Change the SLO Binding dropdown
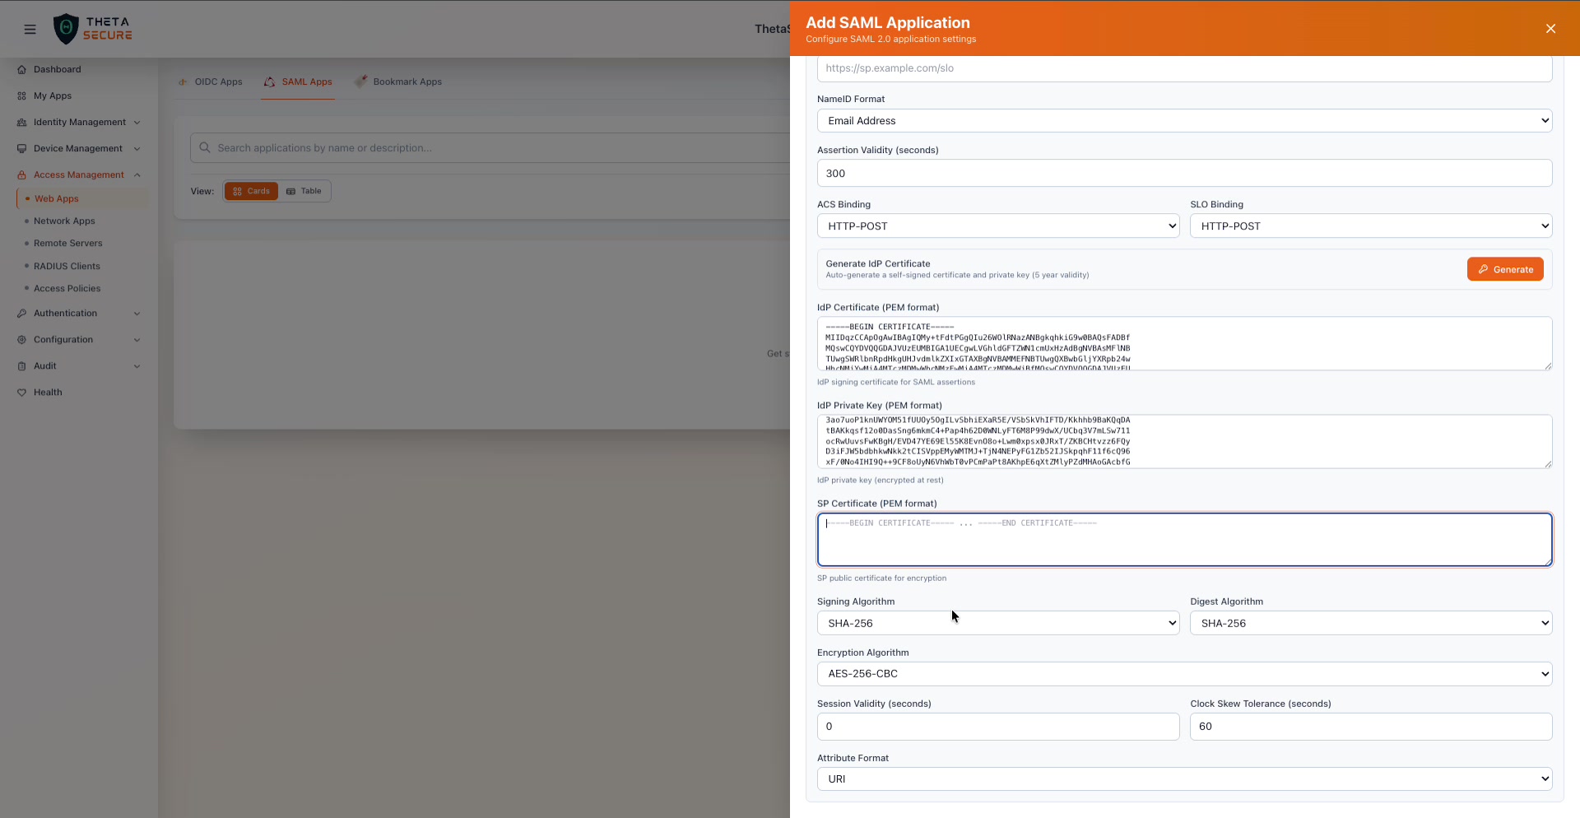 (1369, 225)
